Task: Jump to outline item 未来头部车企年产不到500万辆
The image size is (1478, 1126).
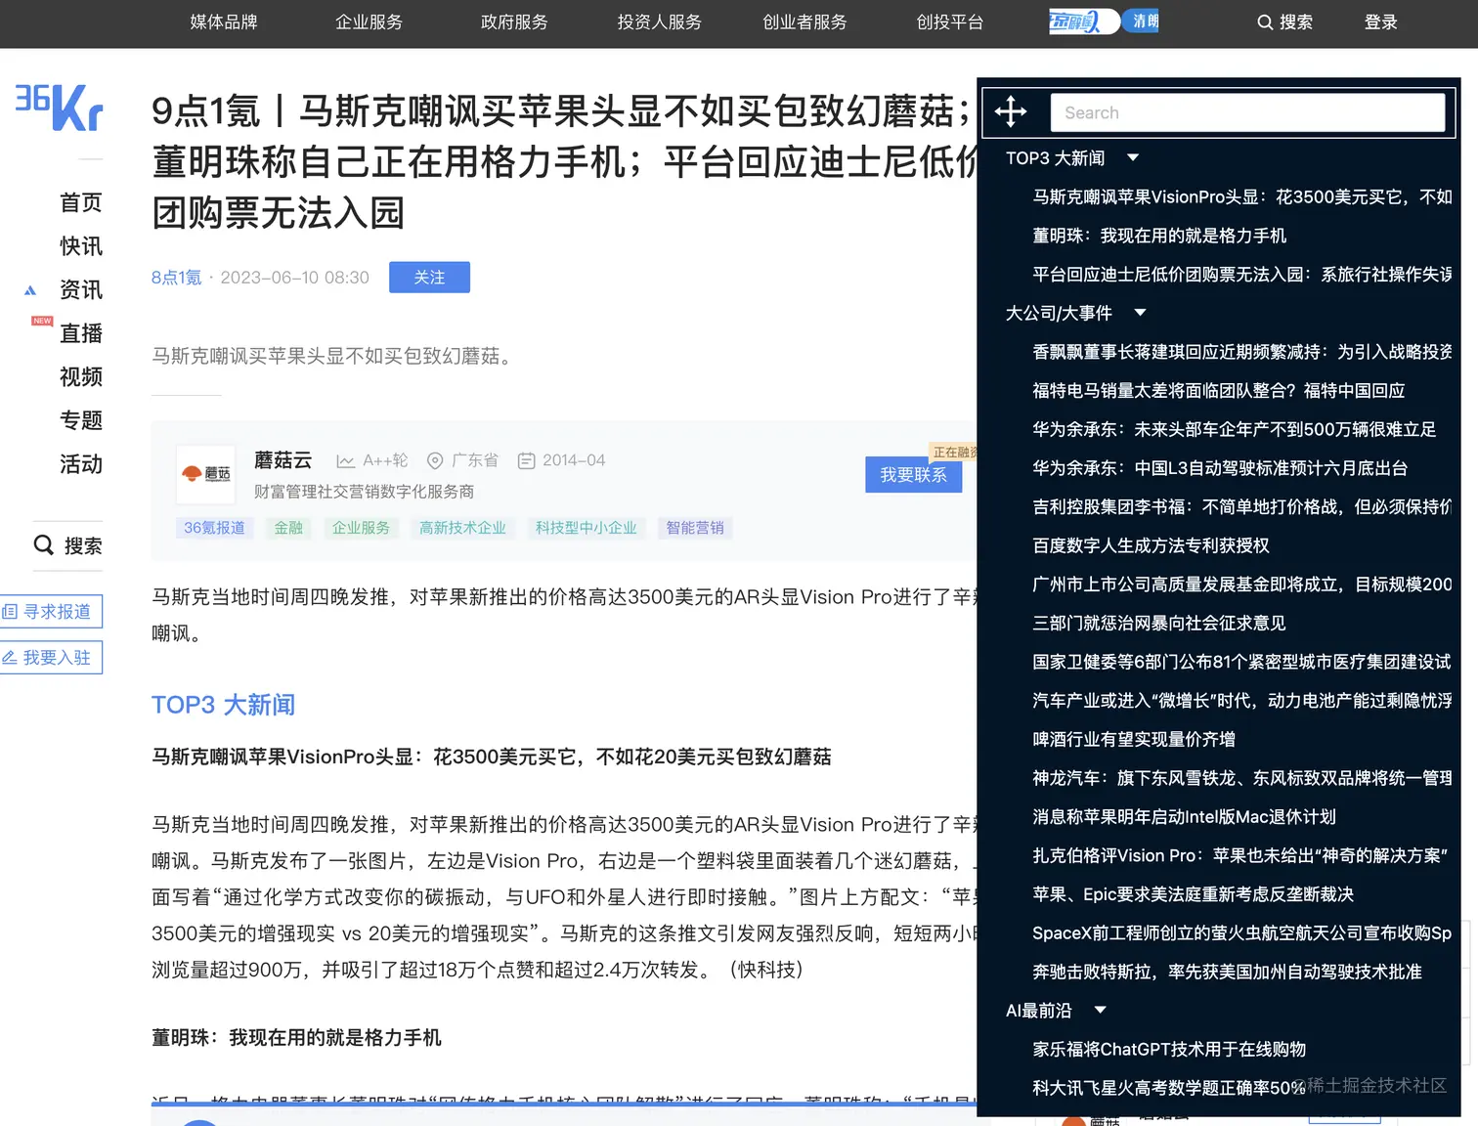Action: (x=1234, y=429)
